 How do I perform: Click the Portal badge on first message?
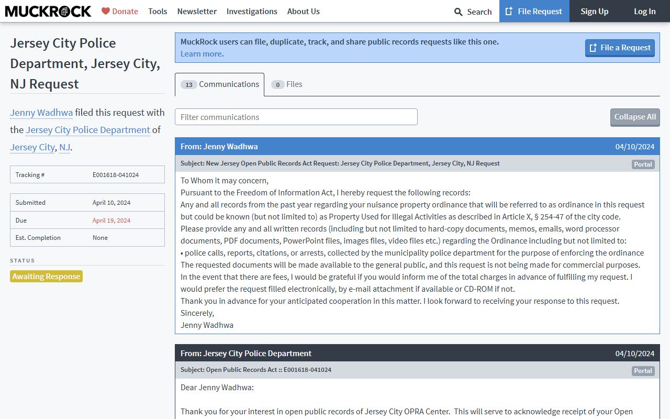coord(643,164)
